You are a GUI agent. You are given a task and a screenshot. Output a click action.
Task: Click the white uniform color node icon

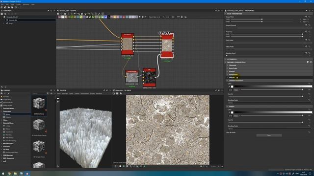pyautogui.click(x=62, y=17)
